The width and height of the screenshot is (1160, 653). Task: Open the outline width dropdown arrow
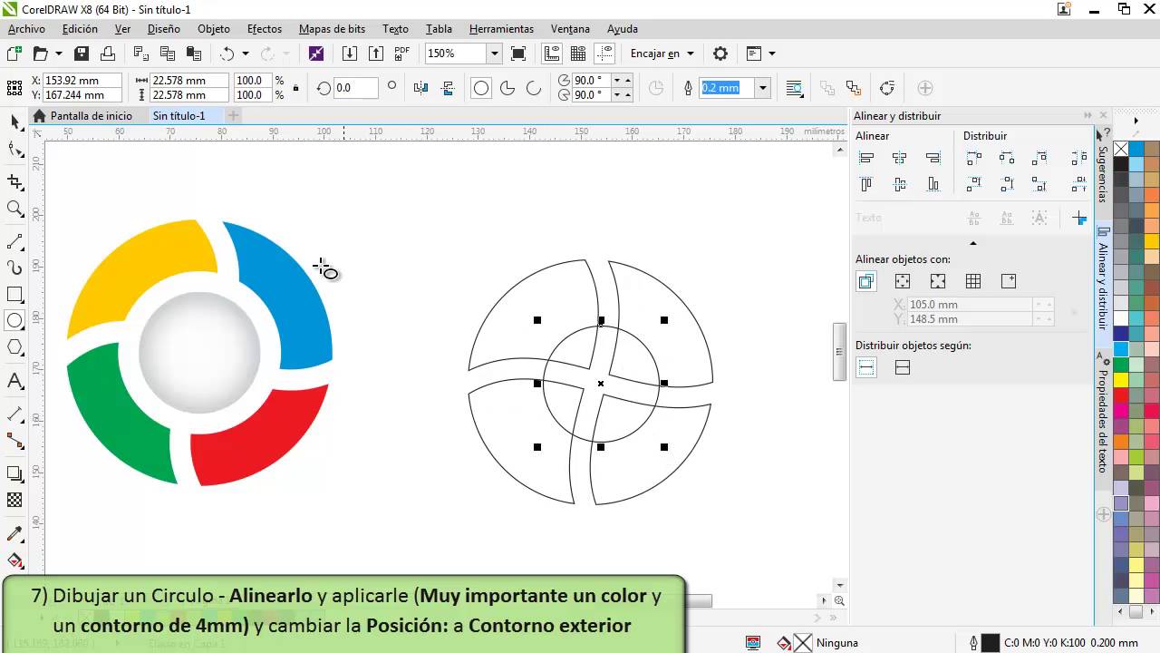click(763, 88)
